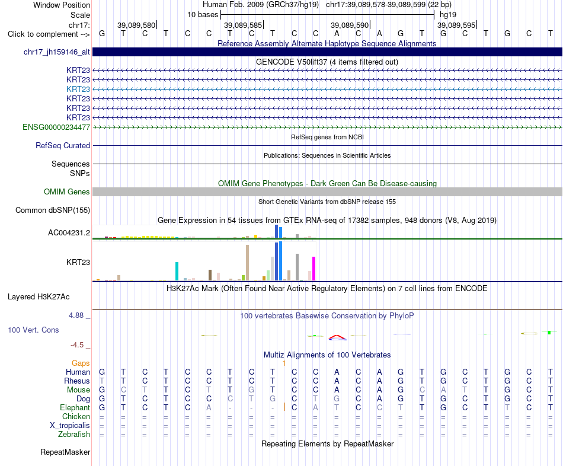Open Publications: Sequences in Scientific Articles title
The width and height of the screenshot is (563, 466).
coord(327,155)
